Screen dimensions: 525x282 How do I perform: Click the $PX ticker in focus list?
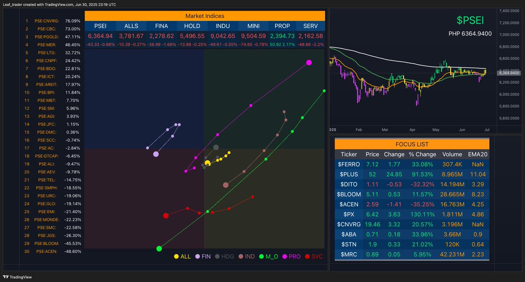pos(348,214)
